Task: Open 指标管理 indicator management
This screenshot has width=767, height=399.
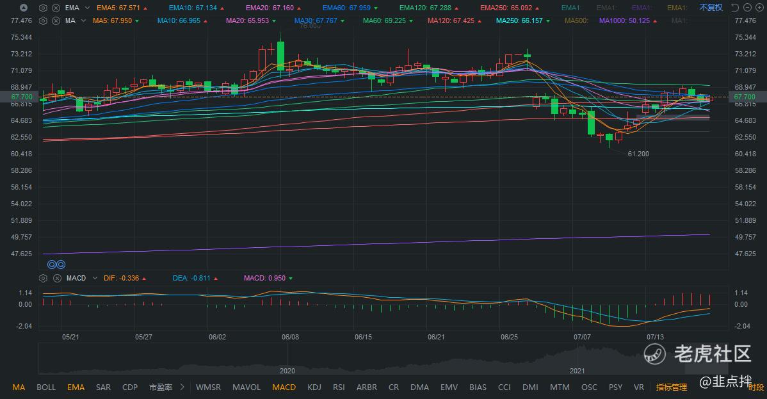Action: point(672,387)
